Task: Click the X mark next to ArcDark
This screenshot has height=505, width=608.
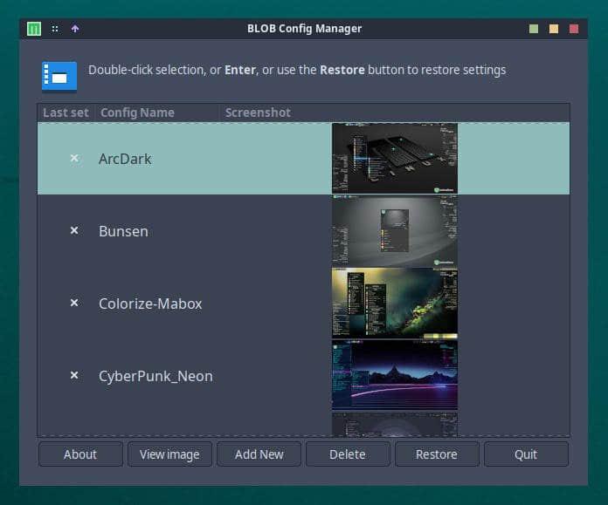Action: pyautogui.click(x=74, y=159)
